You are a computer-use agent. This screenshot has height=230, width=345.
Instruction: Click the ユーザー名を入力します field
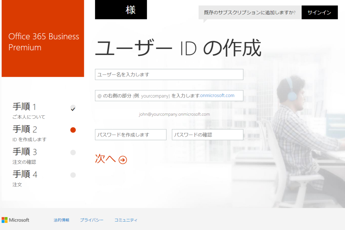point(169,75)
